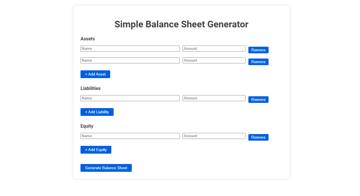This screenshot has height=196, width=360.
Task: Click the Liabilities section heading
Action: coord(91,88)
